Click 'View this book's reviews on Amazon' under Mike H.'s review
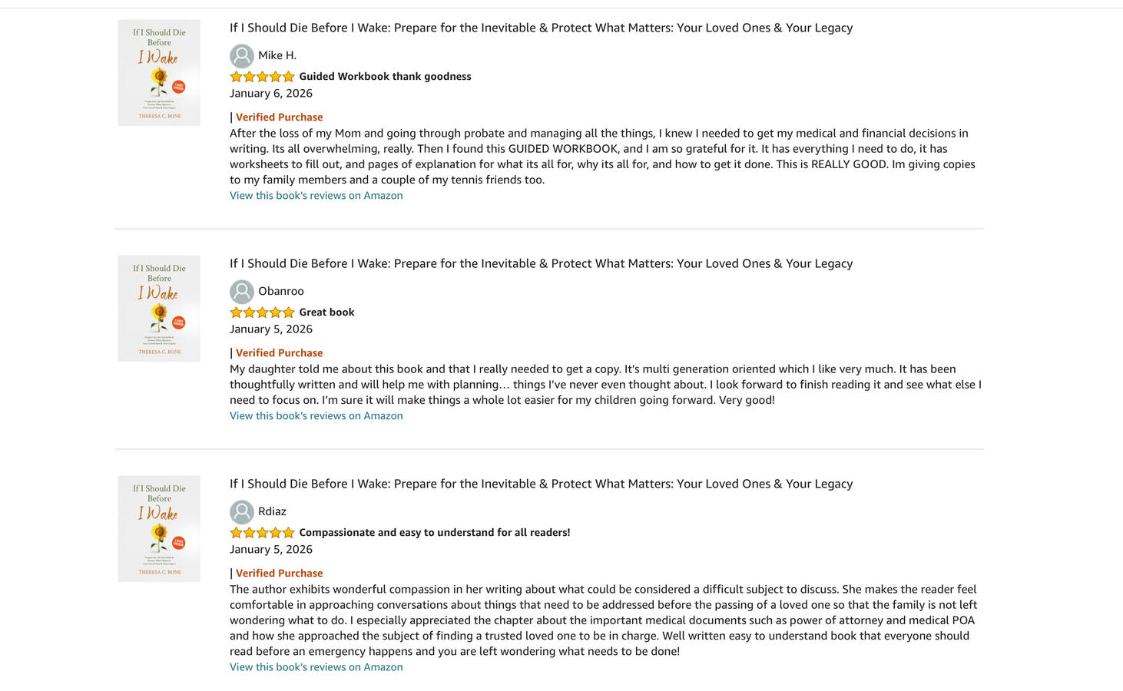This screenshot has height=691, width=1123. [316, 196]
